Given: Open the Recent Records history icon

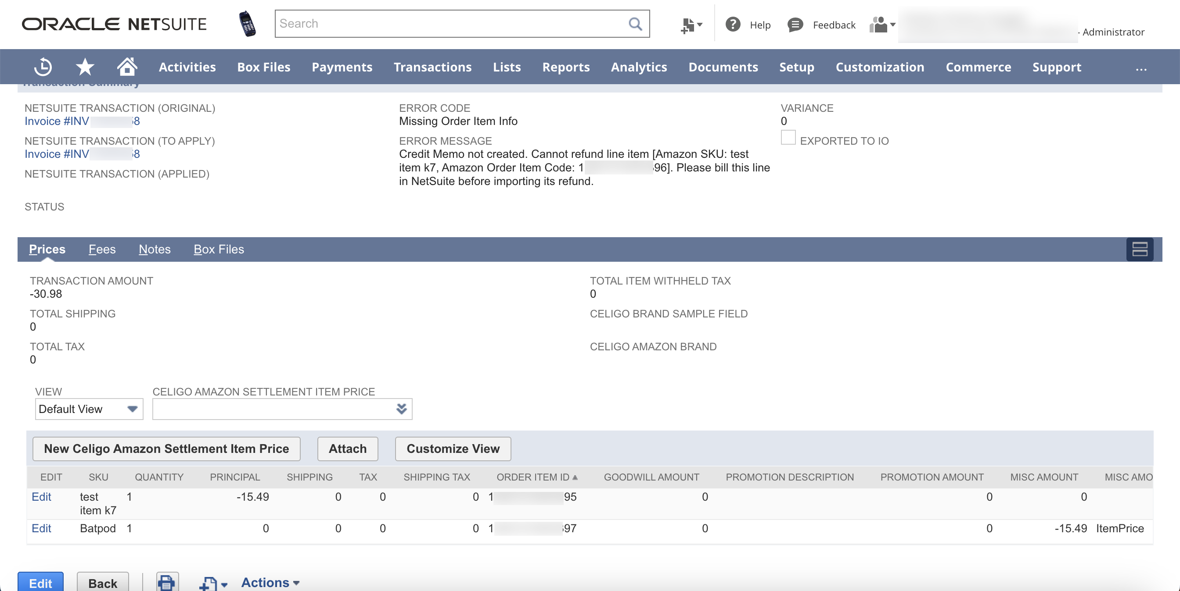Looking at the screenshot, I should [43, 67].
